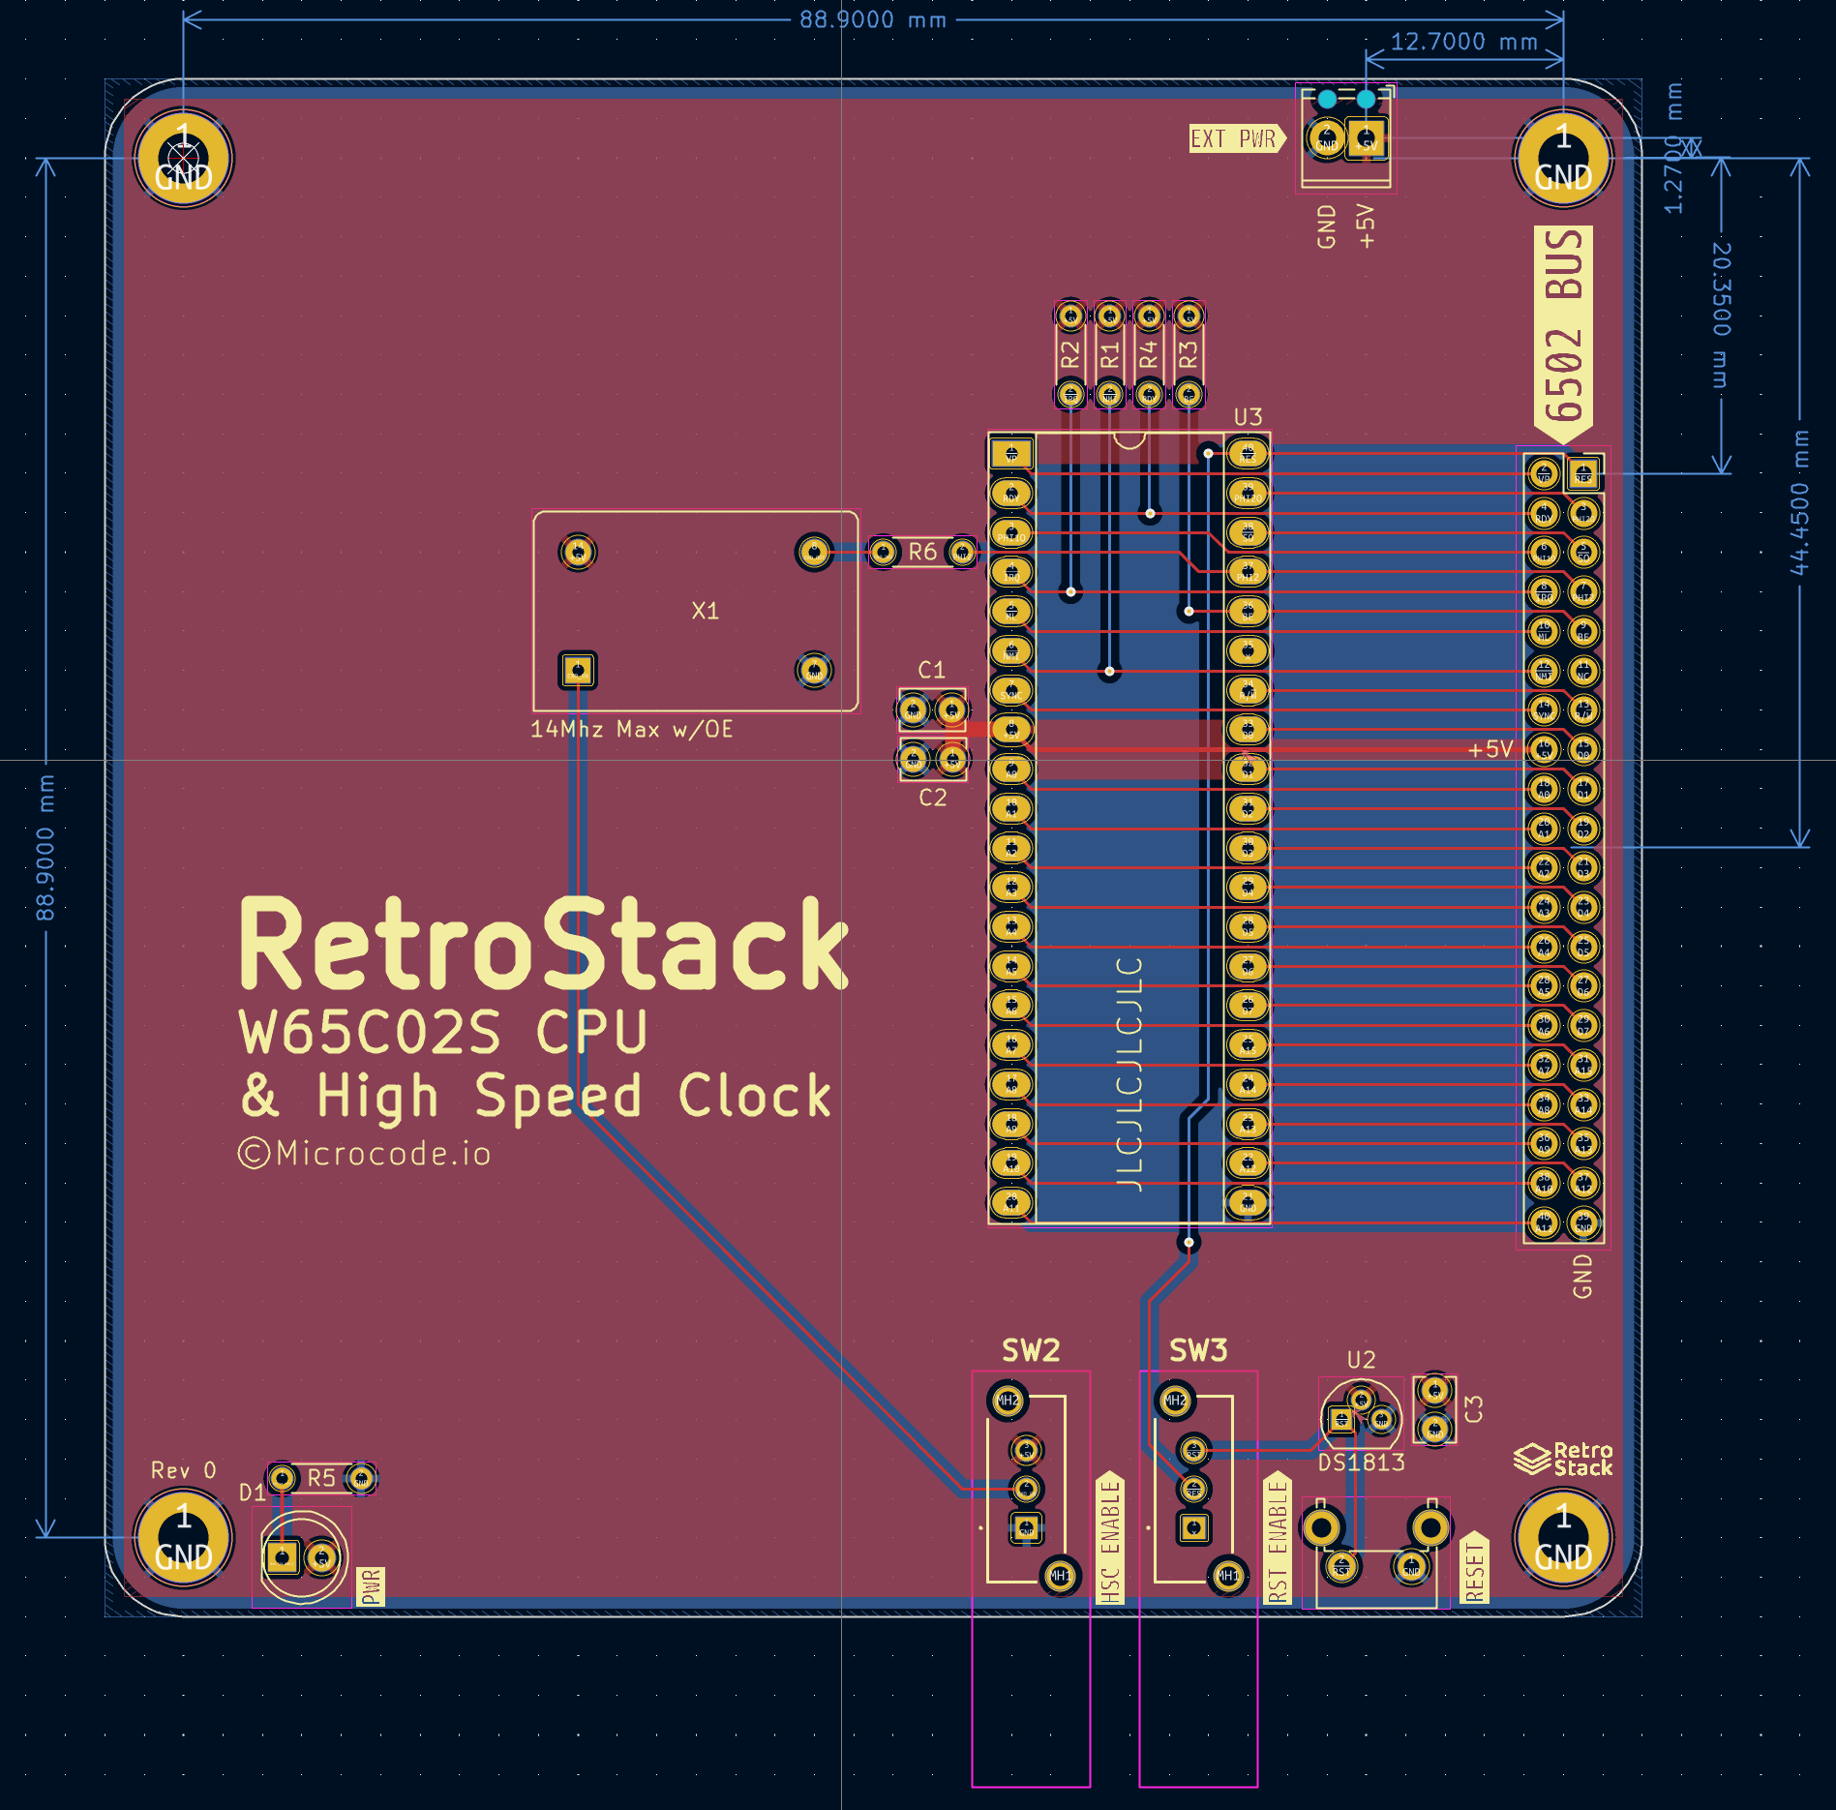1836x1810 pixels.
Task: Select the C2 capacitor label
Action: pos(932,798)
